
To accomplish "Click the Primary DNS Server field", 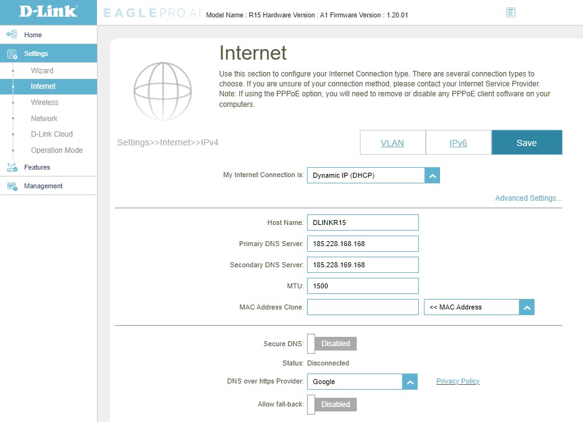I will (x=362, y=244).
